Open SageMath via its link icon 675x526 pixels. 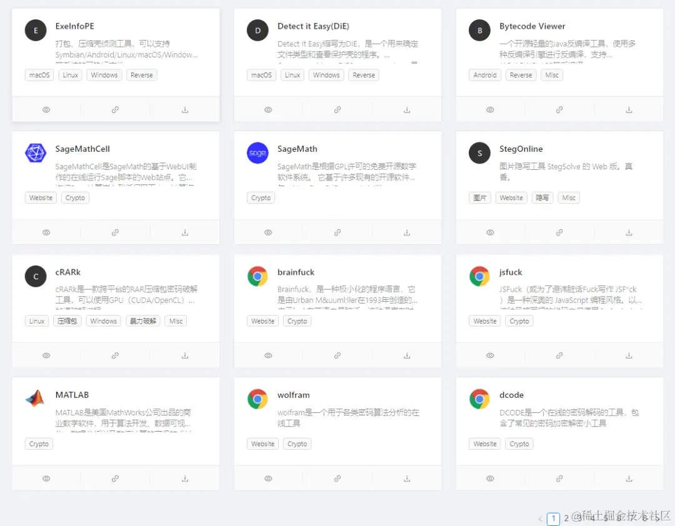(337, 232)
